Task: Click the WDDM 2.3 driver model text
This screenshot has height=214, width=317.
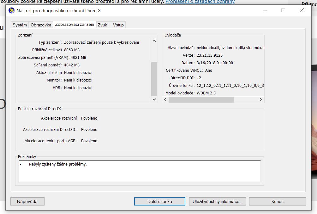Action: click(x=206, y=93)
